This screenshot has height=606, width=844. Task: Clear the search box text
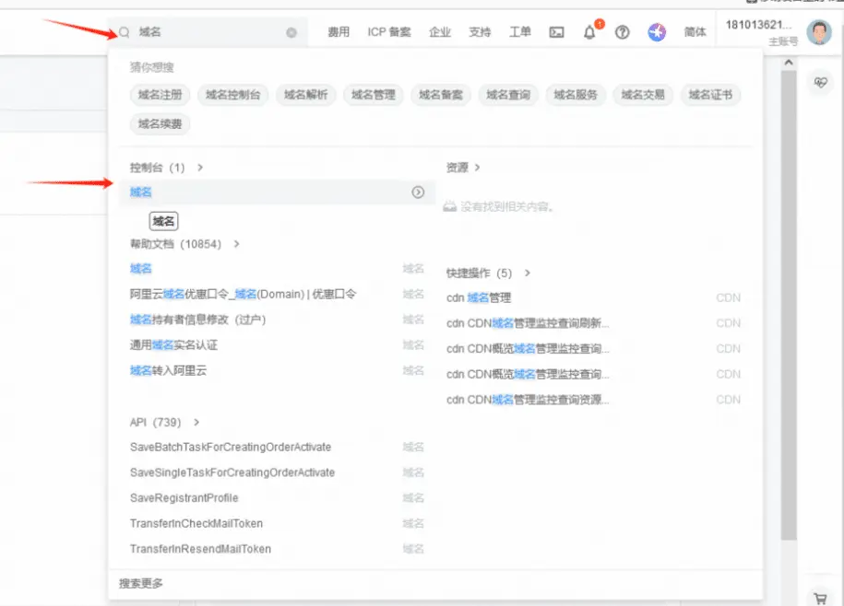point(291,33)
